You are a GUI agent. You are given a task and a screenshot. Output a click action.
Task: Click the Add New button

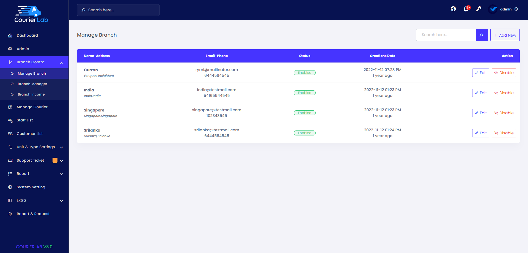(505, 35)
